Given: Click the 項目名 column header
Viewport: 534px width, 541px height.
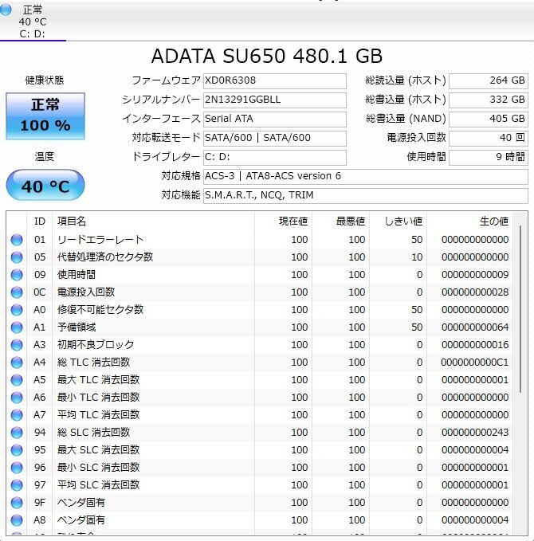Looking at the screenshot, I should click(x=72, y=221).
